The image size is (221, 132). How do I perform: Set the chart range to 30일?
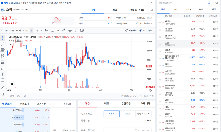click(12, 96)
